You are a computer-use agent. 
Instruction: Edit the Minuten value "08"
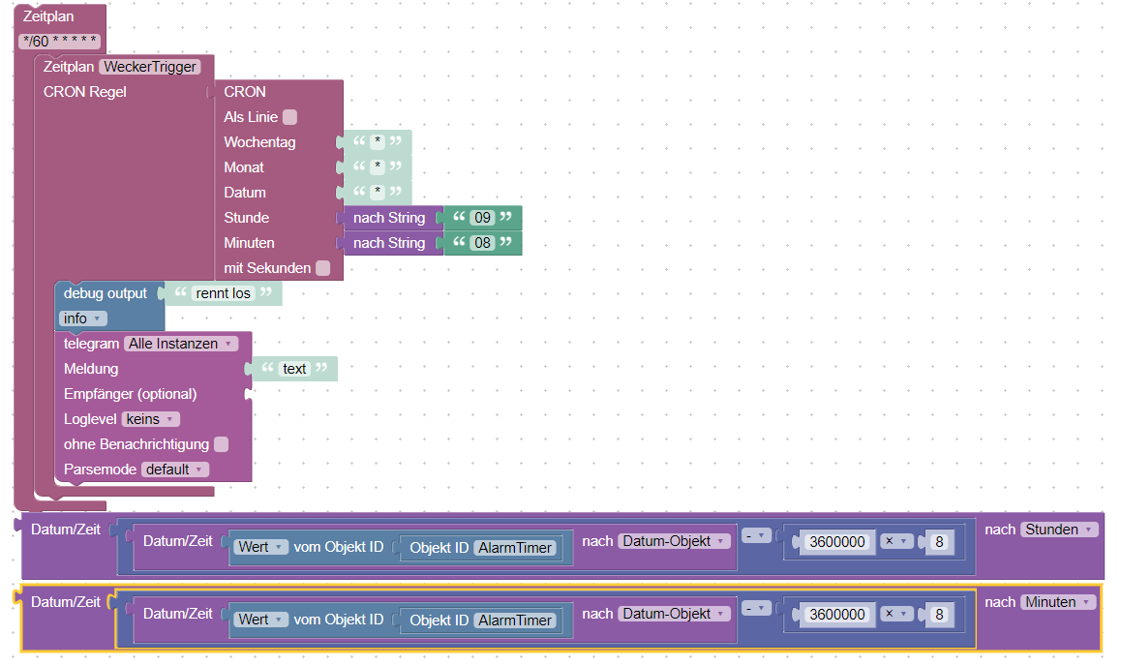coord(483,242)
